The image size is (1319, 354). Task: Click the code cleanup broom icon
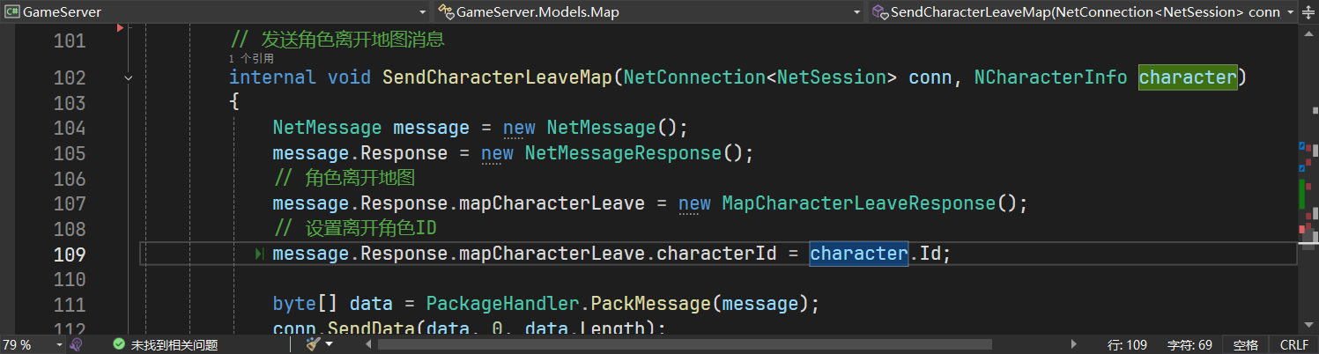pos(313,344)
